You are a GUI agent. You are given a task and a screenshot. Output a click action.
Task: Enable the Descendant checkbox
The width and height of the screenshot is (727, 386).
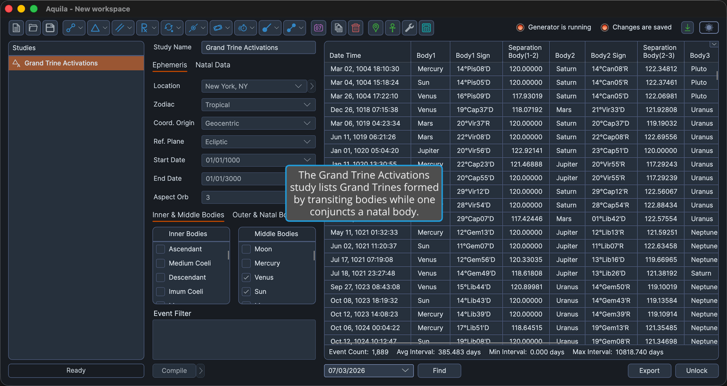click(x=161, y=278)
